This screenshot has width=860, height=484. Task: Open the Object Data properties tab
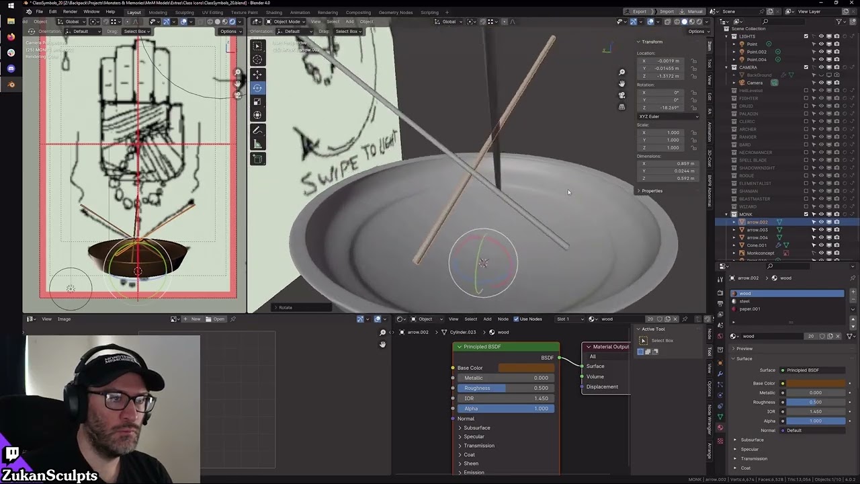(x=720, y=417)
